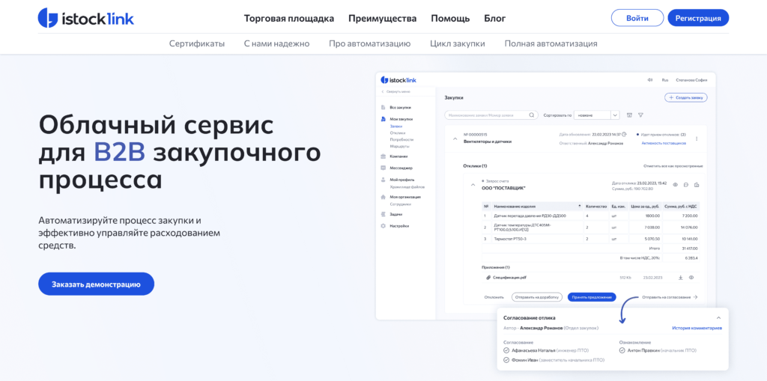The width and height of the screenshot is (767, 381).
Task: Open the Все закупки sidebar icon
Action: (383, 107)
